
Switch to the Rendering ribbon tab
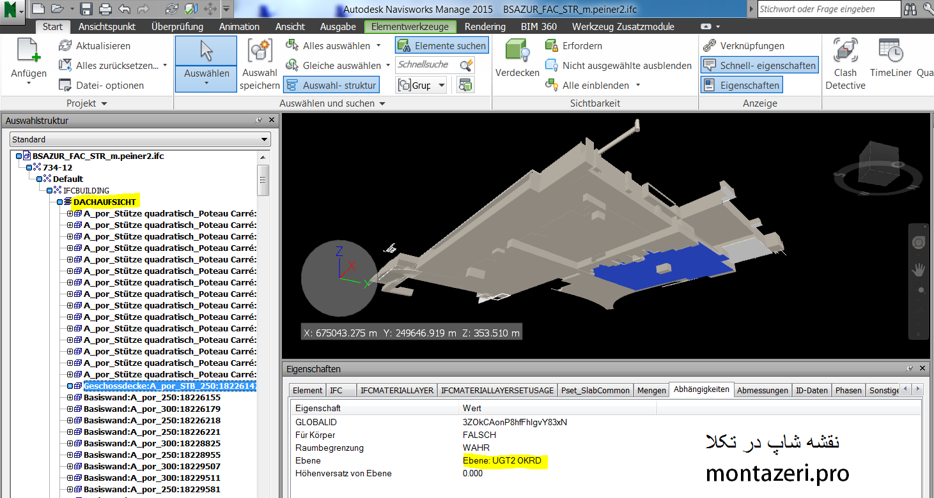click(x=485, y=27)
